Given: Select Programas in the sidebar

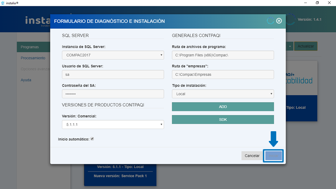Looking at the screenshot, I should click(30, 47).
